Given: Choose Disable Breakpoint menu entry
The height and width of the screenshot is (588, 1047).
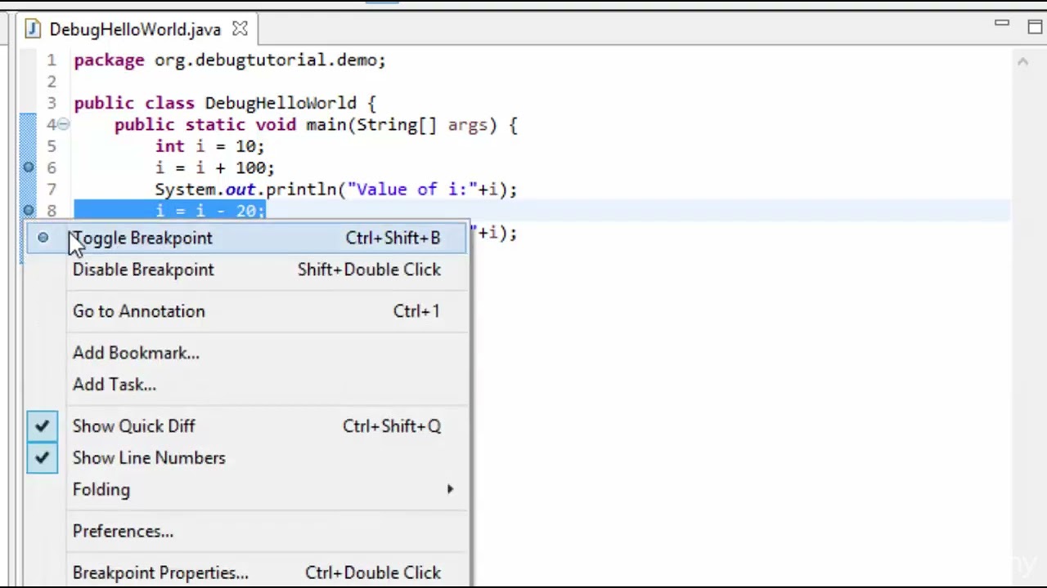Looking at the screenshot, I should pyautogui.click(x=246, y=269).
